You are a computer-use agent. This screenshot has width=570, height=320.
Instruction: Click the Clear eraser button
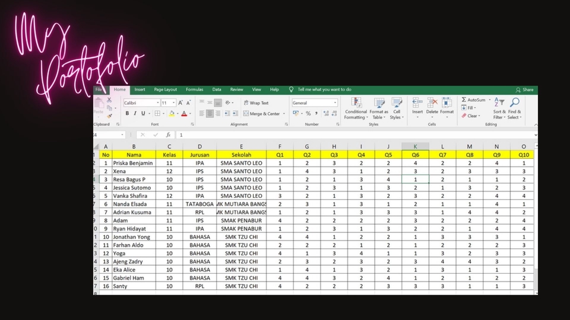pos(471,116)
